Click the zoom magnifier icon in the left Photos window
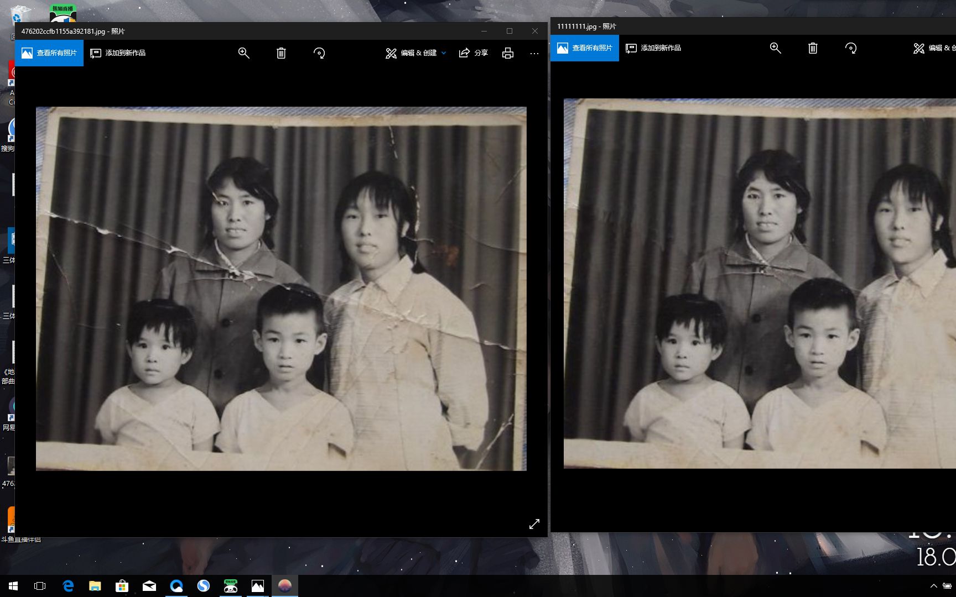The image size is (956, 597). tap(243, 53)
